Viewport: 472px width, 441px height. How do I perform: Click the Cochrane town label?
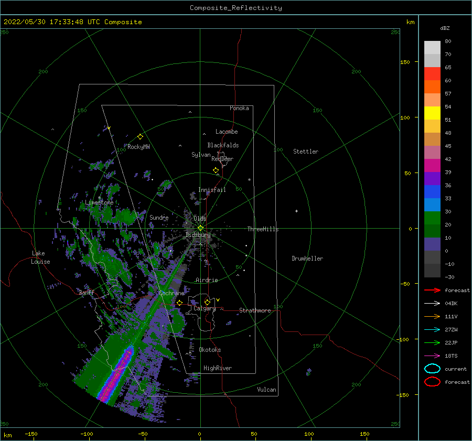coord(171,293)
